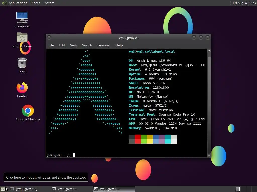
Task: Click the Shell: bash 5.1.16 line
Action: coord(147,83)
